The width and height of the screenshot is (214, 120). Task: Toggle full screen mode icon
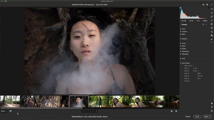[x=212, y=5]
